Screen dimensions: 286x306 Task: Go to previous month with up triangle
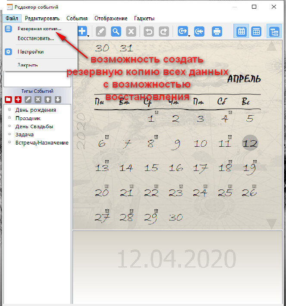pos(272,46)
